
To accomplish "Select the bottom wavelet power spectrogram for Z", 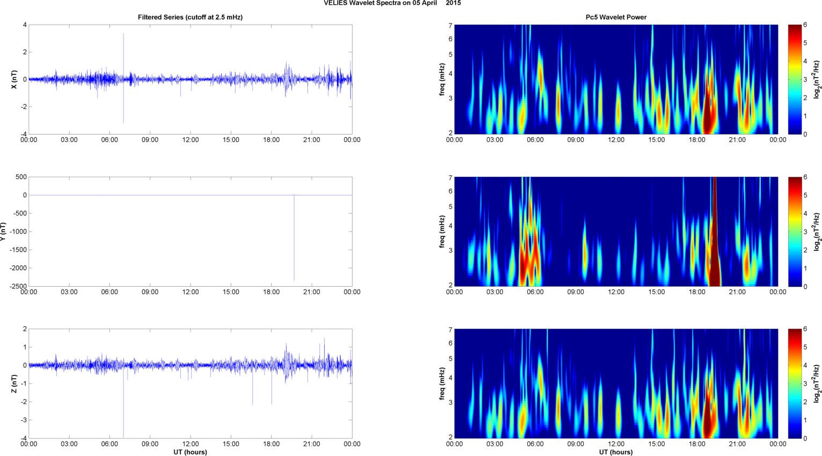I will click(x=616, y=384).
